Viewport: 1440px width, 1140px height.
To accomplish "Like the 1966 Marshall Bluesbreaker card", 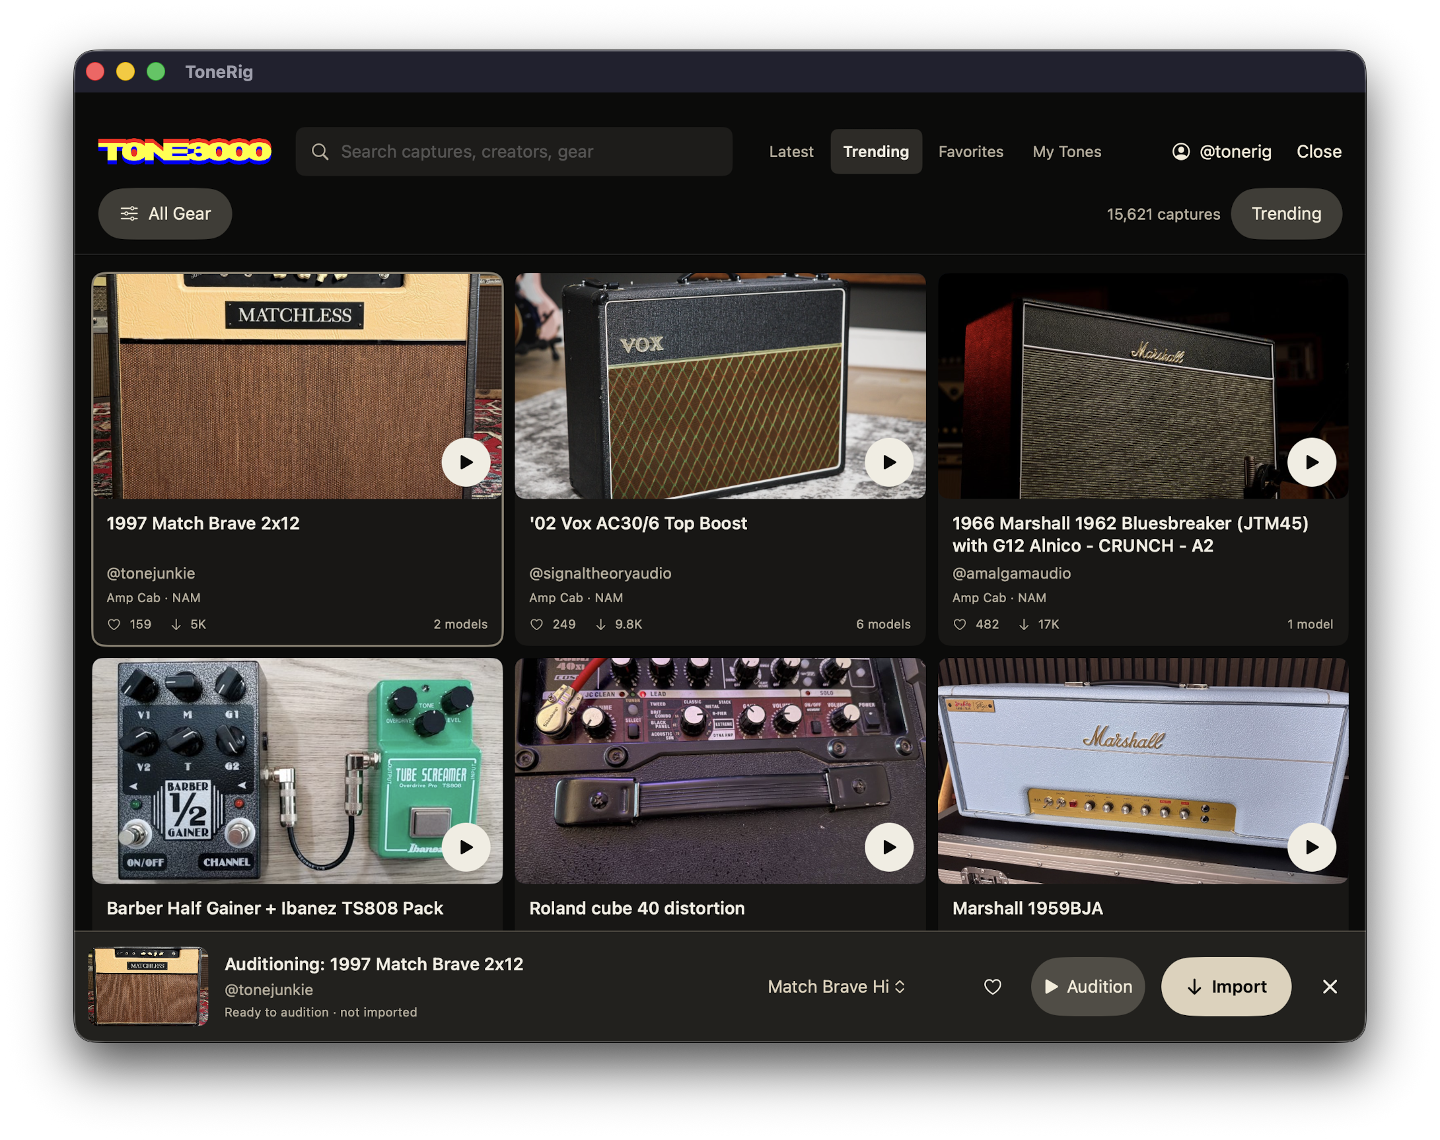I will click(959, 624).
